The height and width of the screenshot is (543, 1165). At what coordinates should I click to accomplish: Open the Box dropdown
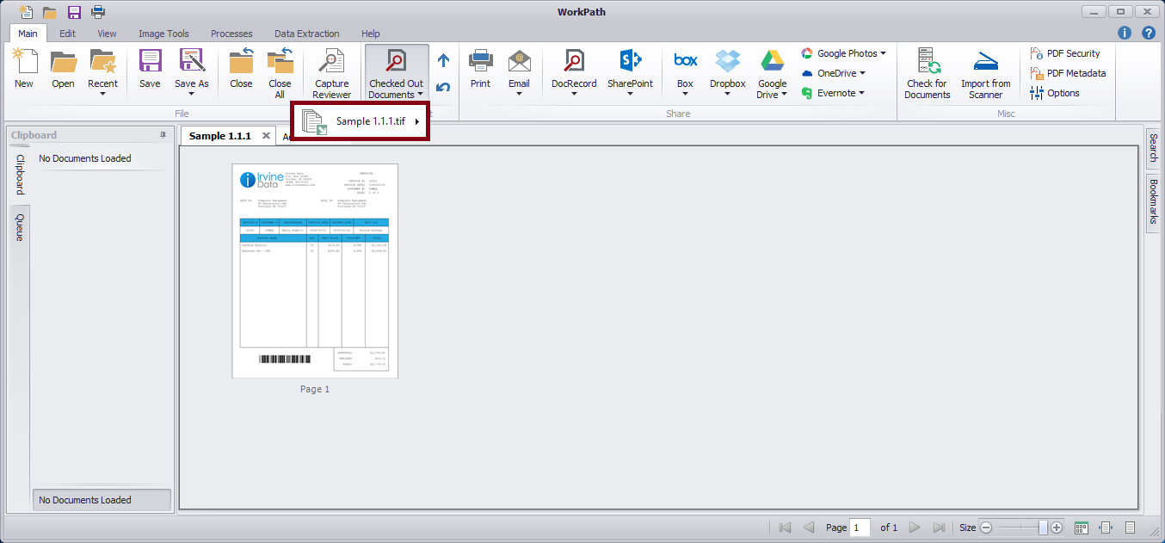point(685,94)
